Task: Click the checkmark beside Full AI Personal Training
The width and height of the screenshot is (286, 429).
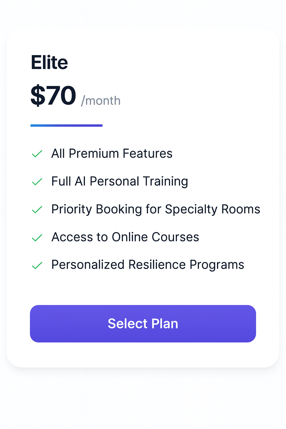Action: click(37, 182)
